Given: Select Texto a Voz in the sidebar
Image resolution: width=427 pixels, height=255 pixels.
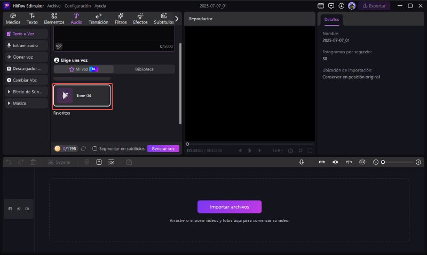Looking at the screenshot, I should click(26, 34).
